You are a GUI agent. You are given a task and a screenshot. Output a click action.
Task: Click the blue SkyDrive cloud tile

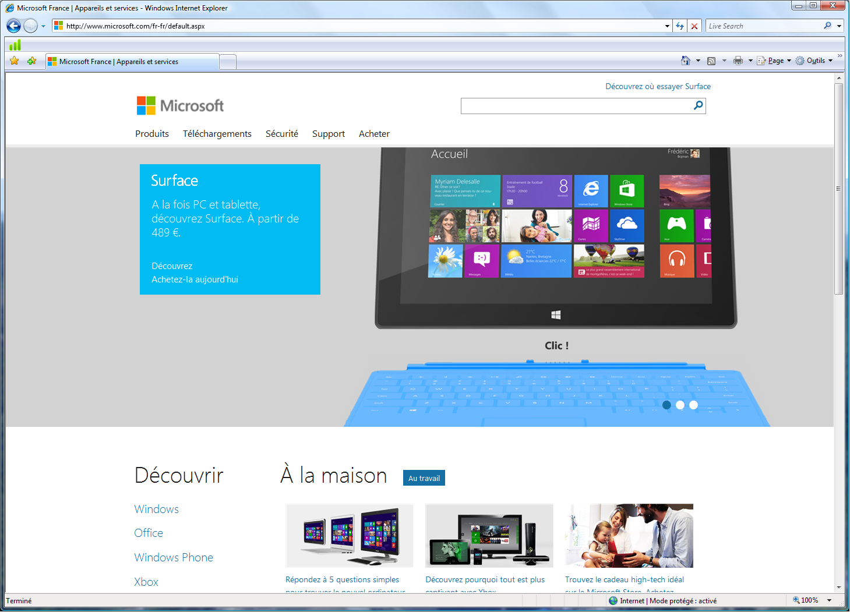pos(627,226)
